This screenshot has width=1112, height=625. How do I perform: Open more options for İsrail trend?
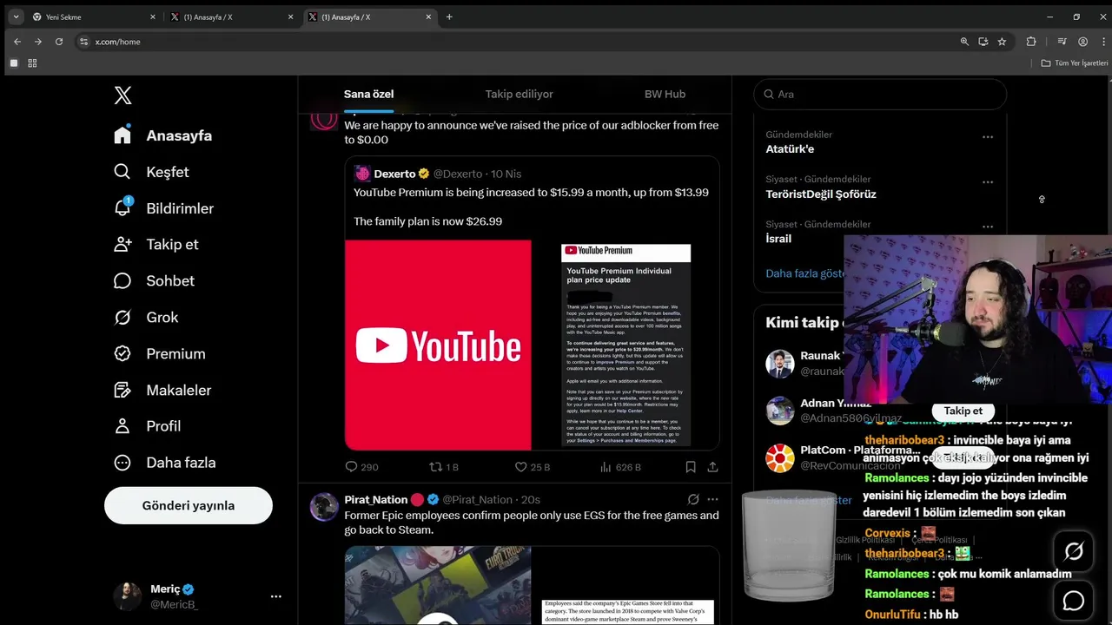coord(988,227)
